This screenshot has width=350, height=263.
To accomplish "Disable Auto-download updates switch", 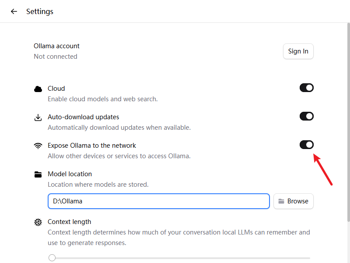I will pyautogui.click(x=307, y=116).
